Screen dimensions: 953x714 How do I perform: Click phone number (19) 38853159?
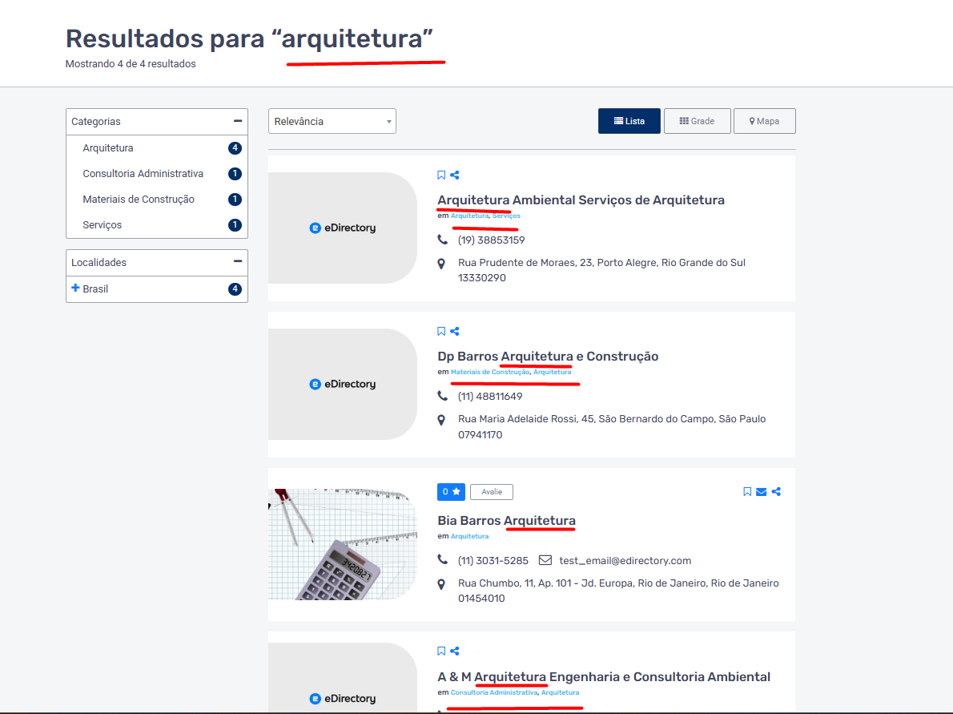coord(491,240)
